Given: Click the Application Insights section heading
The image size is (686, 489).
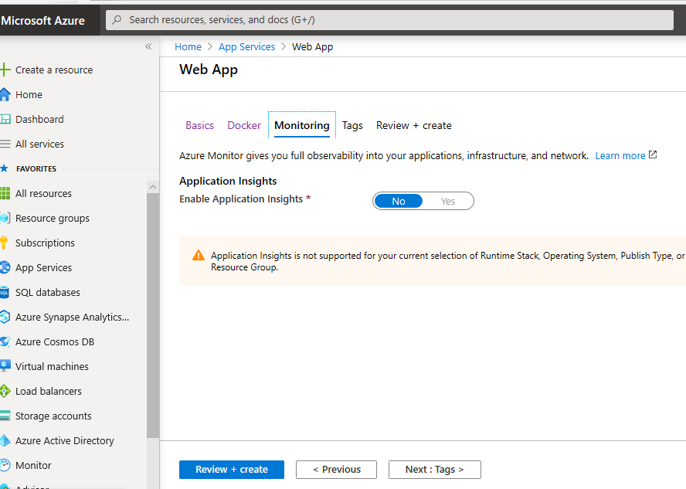Looking at the screenshot, I should click(228, 181).
